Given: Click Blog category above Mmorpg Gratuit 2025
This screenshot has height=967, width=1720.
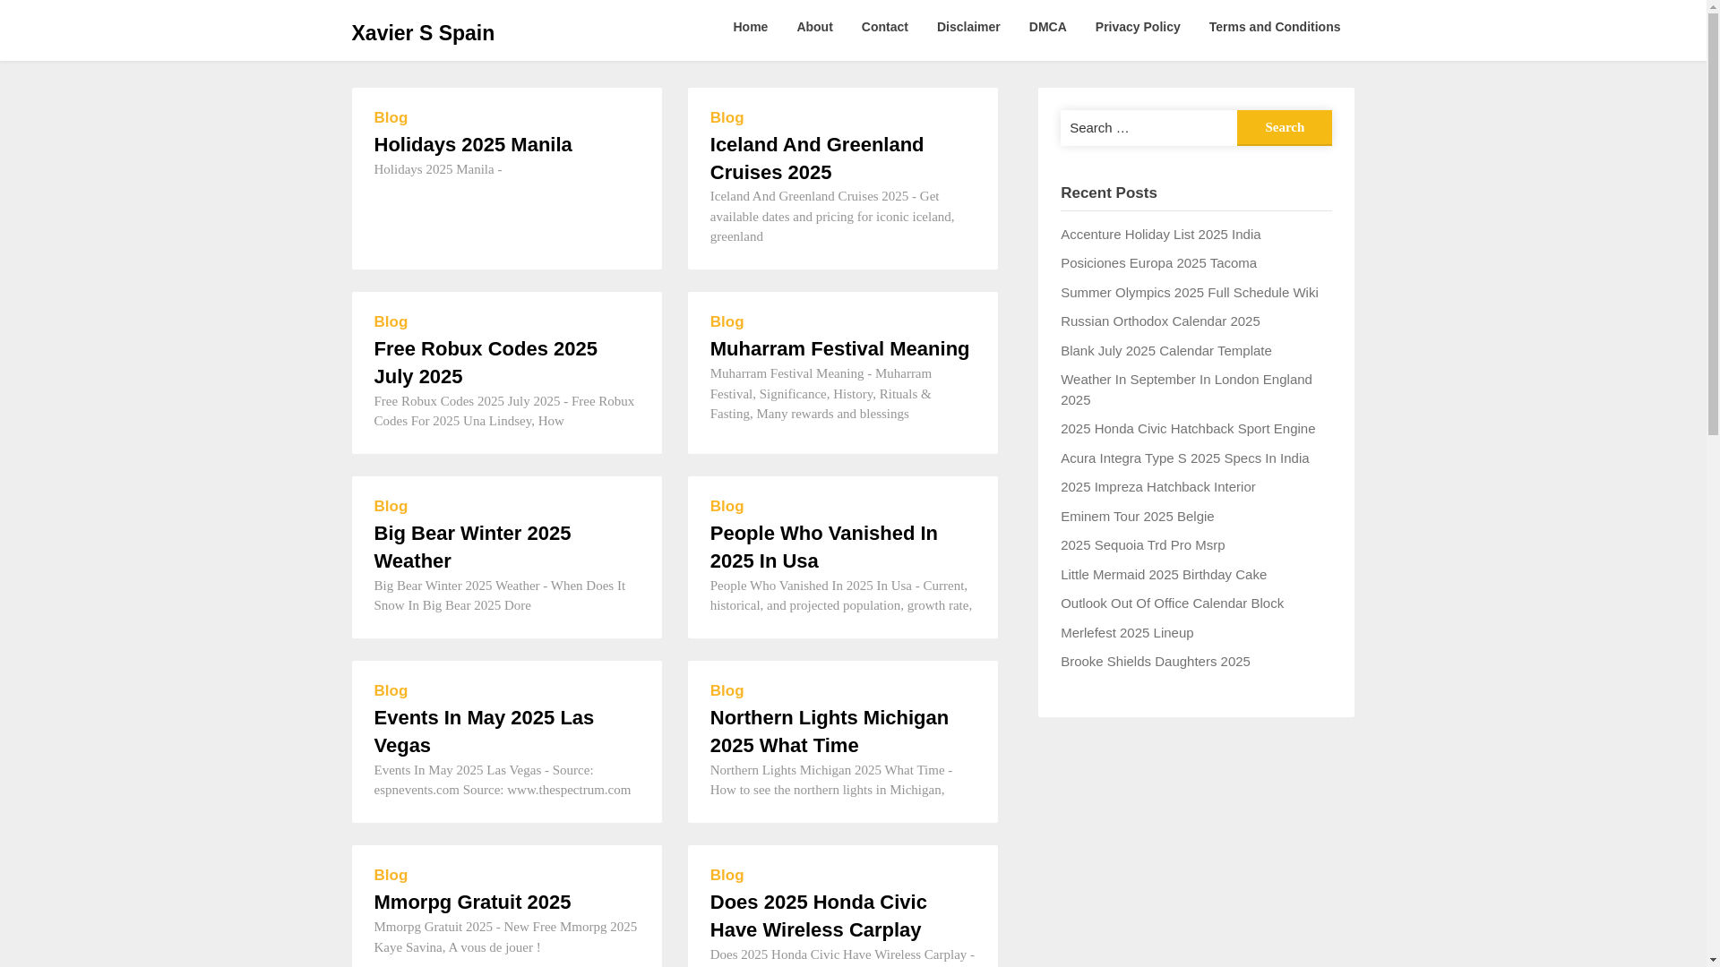Looking at the screenshot, I should (391, 875).
